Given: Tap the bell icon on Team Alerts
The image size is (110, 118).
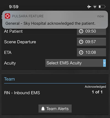Looking at the screenshot, I should tap(43, 109).
